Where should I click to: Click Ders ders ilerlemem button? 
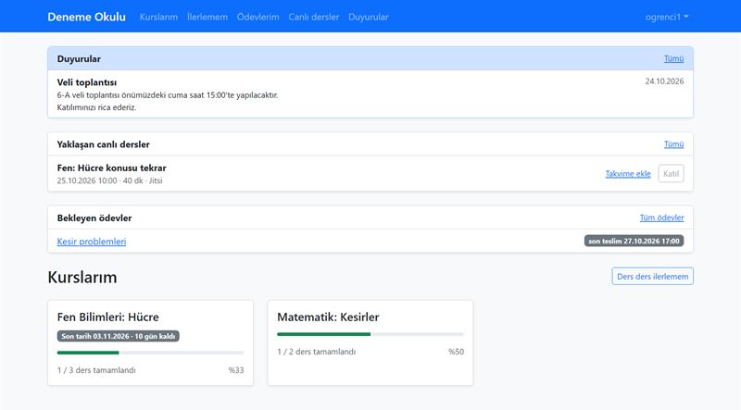point(653,277)
